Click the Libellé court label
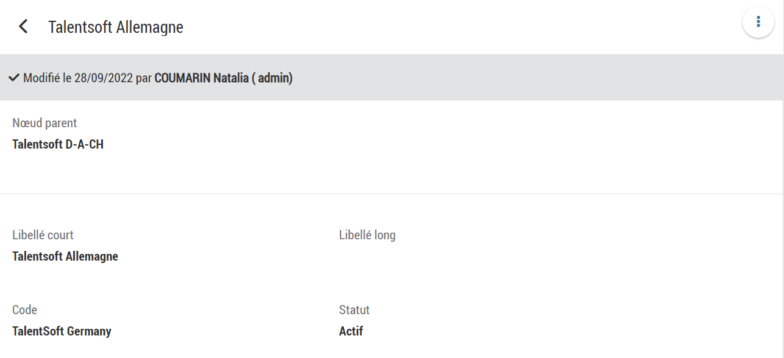Viewport: 784px width, 358px height. [x=43, y=235]
